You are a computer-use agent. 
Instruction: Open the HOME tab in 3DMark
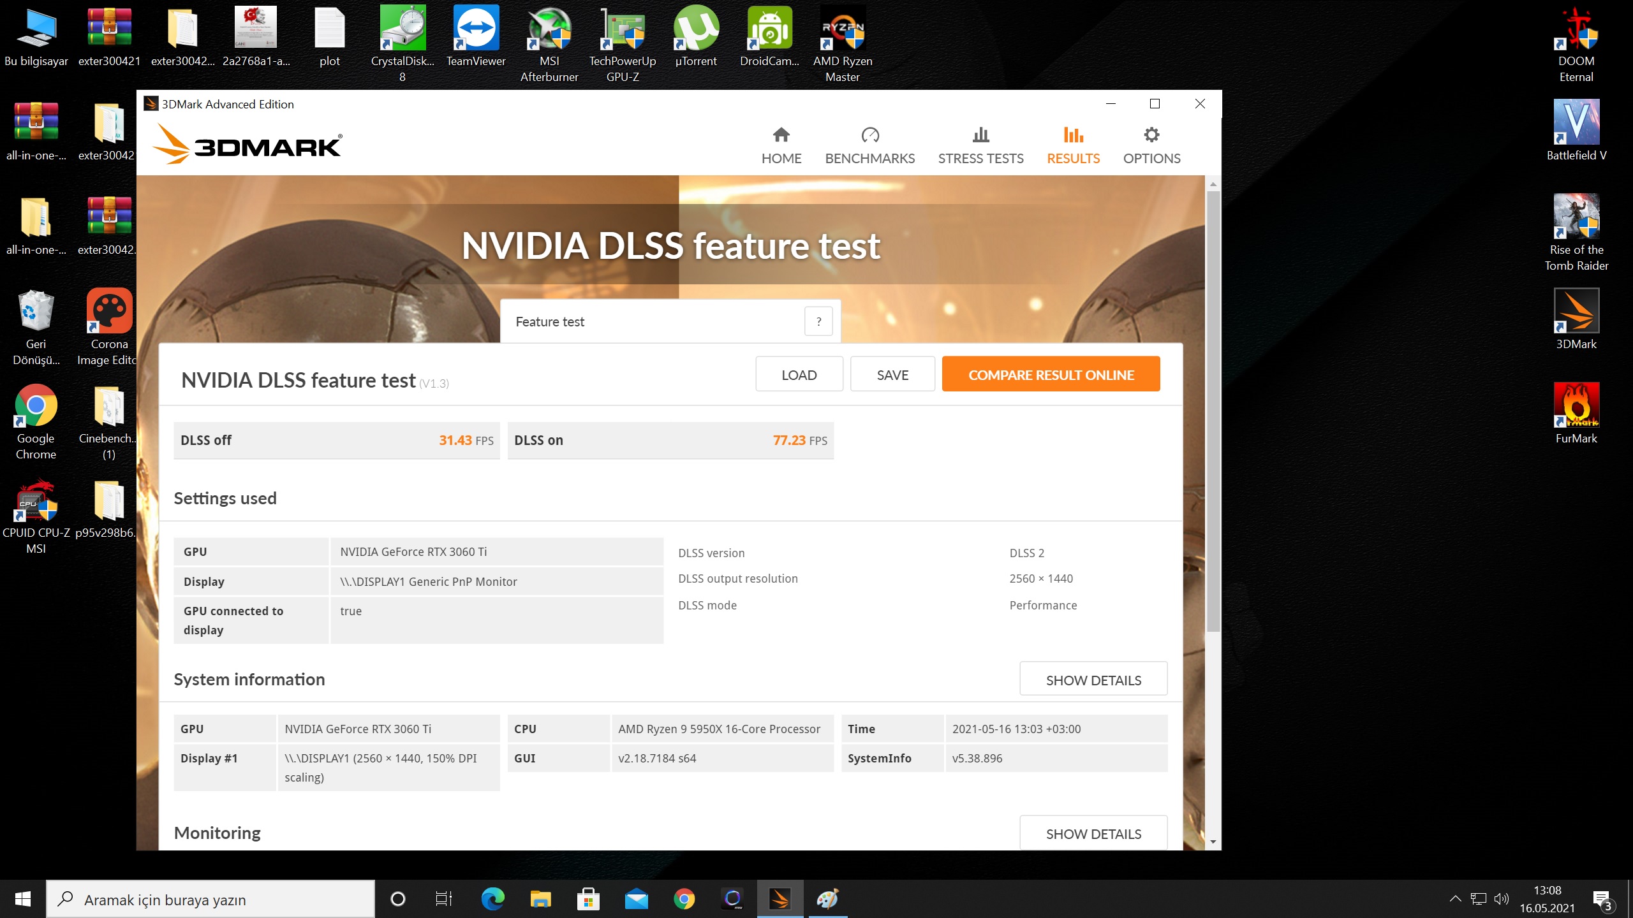point(781,145)
